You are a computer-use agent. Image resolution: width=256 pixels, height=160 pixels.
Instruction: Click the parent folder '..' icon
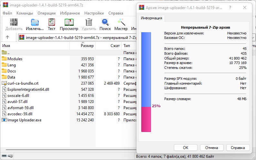click(x=4, y=52)
